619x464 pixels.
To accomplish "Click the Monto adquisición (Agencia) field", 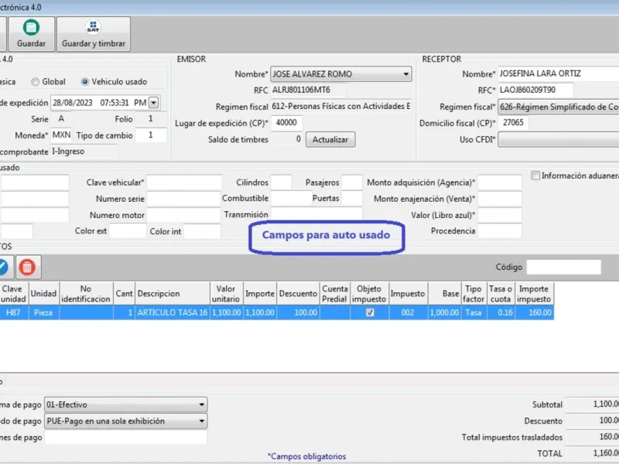I will tap(500, 183).
